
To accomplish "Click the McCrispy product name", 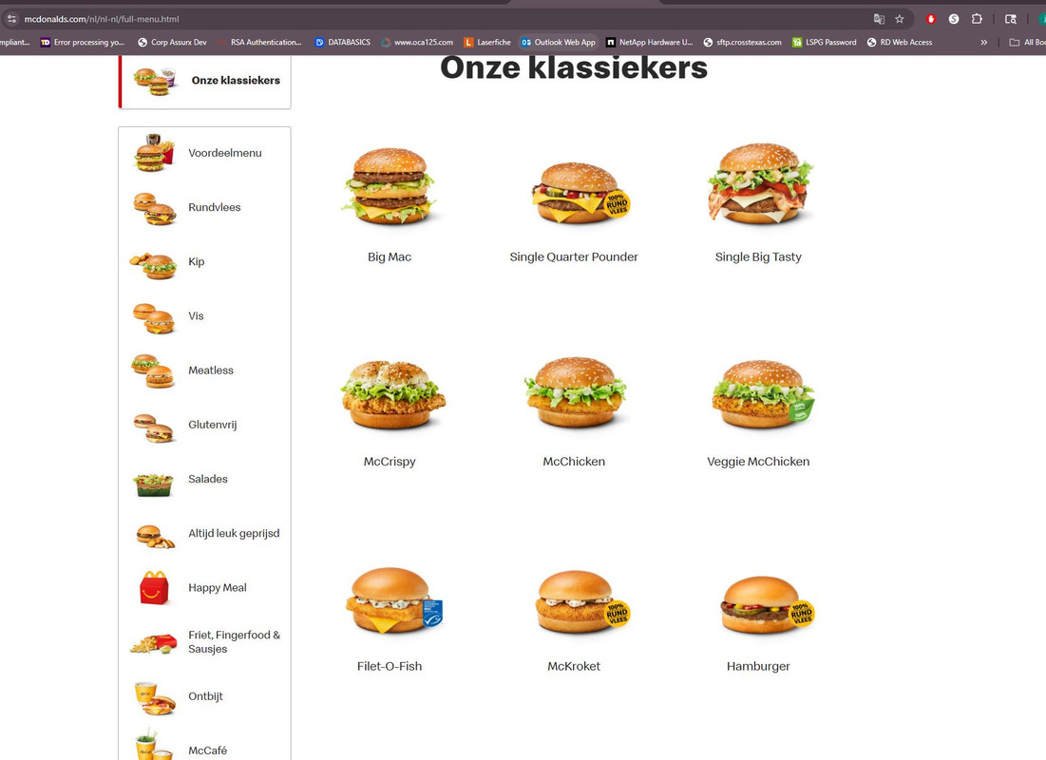I will pos(390,462).
